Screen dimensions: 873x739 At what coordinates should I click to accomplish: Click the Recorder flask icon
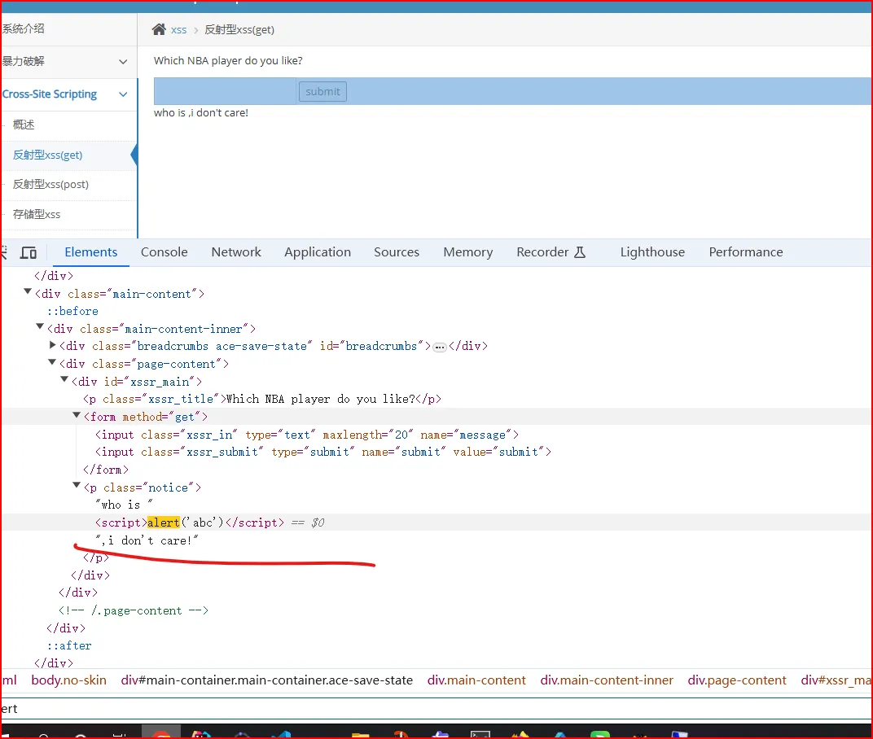[580, 252]
